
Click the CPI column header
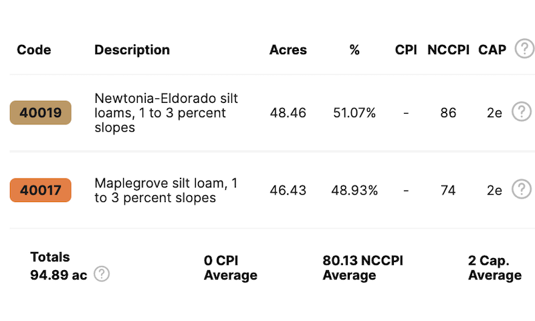tap(406, 49)
